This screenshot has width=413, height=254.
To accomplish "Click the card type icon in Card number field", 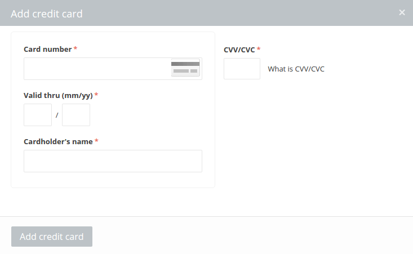I will [185, 68].
